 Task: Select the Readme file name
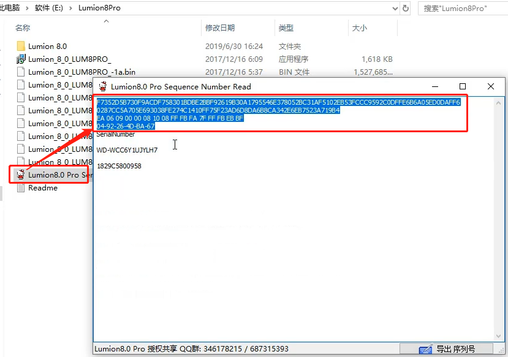[x=43, y=188]
